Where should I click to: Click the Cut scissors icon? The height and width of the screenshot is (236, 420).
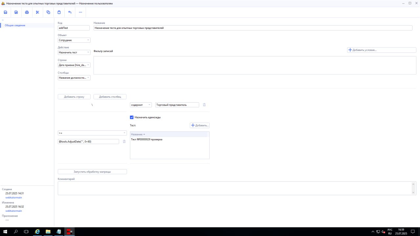[x=37, y=12]
